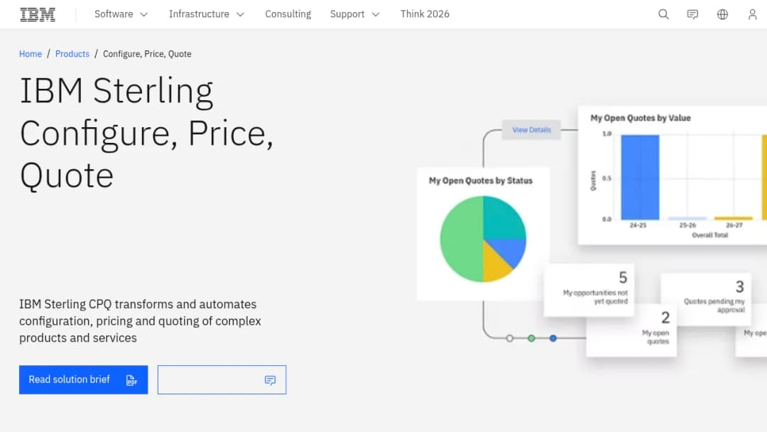
Task: Open the user profile icon
Action: tap(752, 14)
